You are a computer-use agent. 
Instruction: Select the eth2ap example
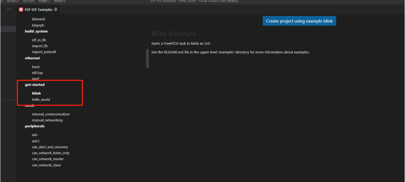pos(38,73)
